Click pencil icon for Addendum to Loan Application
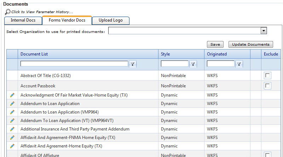Viewport: 283px width, 157px height. (x=12, y=104)
